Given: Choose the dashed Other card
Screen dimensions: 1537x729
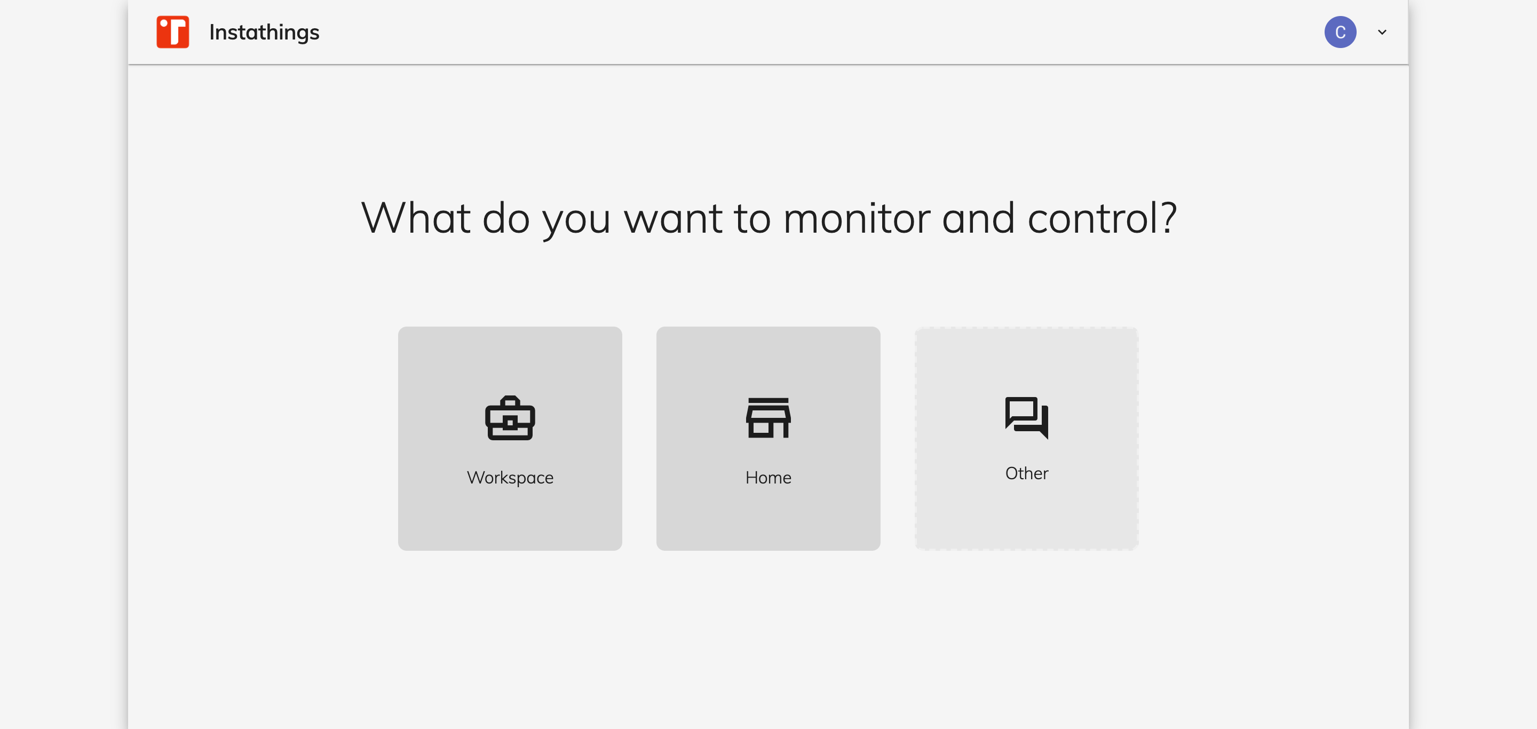Looking at the screenshot, I should pos(1027,439).
